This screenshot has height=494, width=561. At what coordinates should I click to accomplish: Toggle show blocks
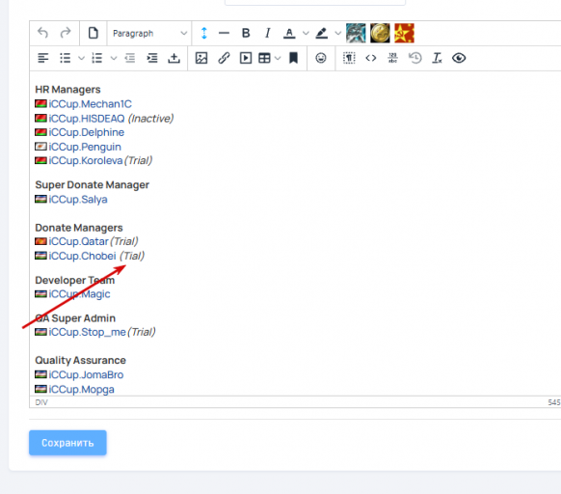[349, 58]
